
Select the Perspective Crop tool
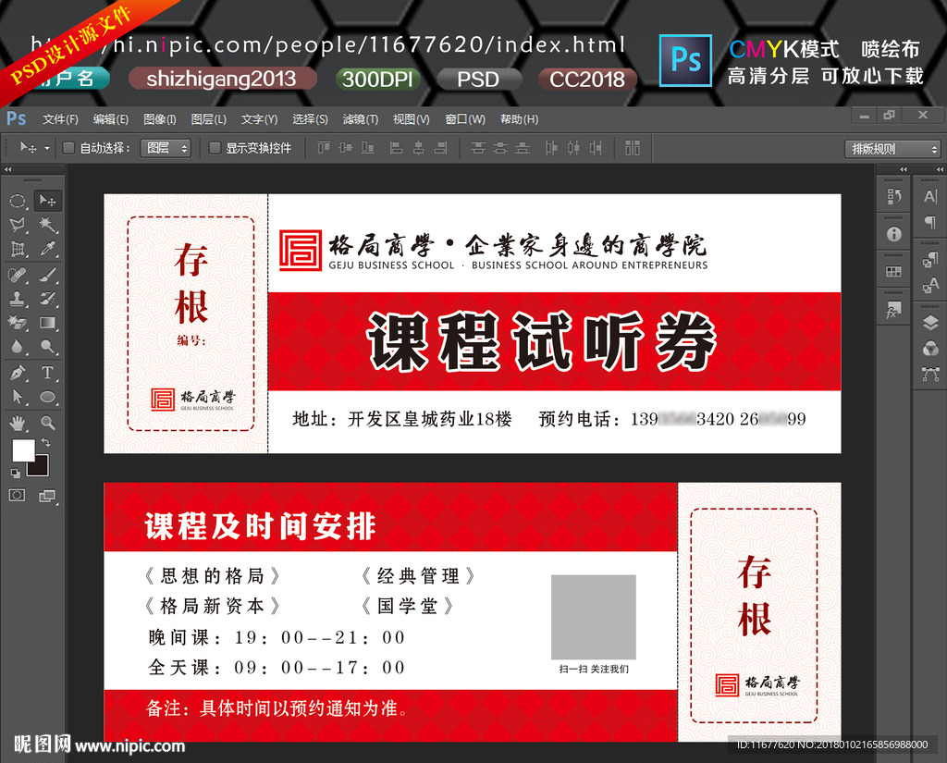point(18,248)
